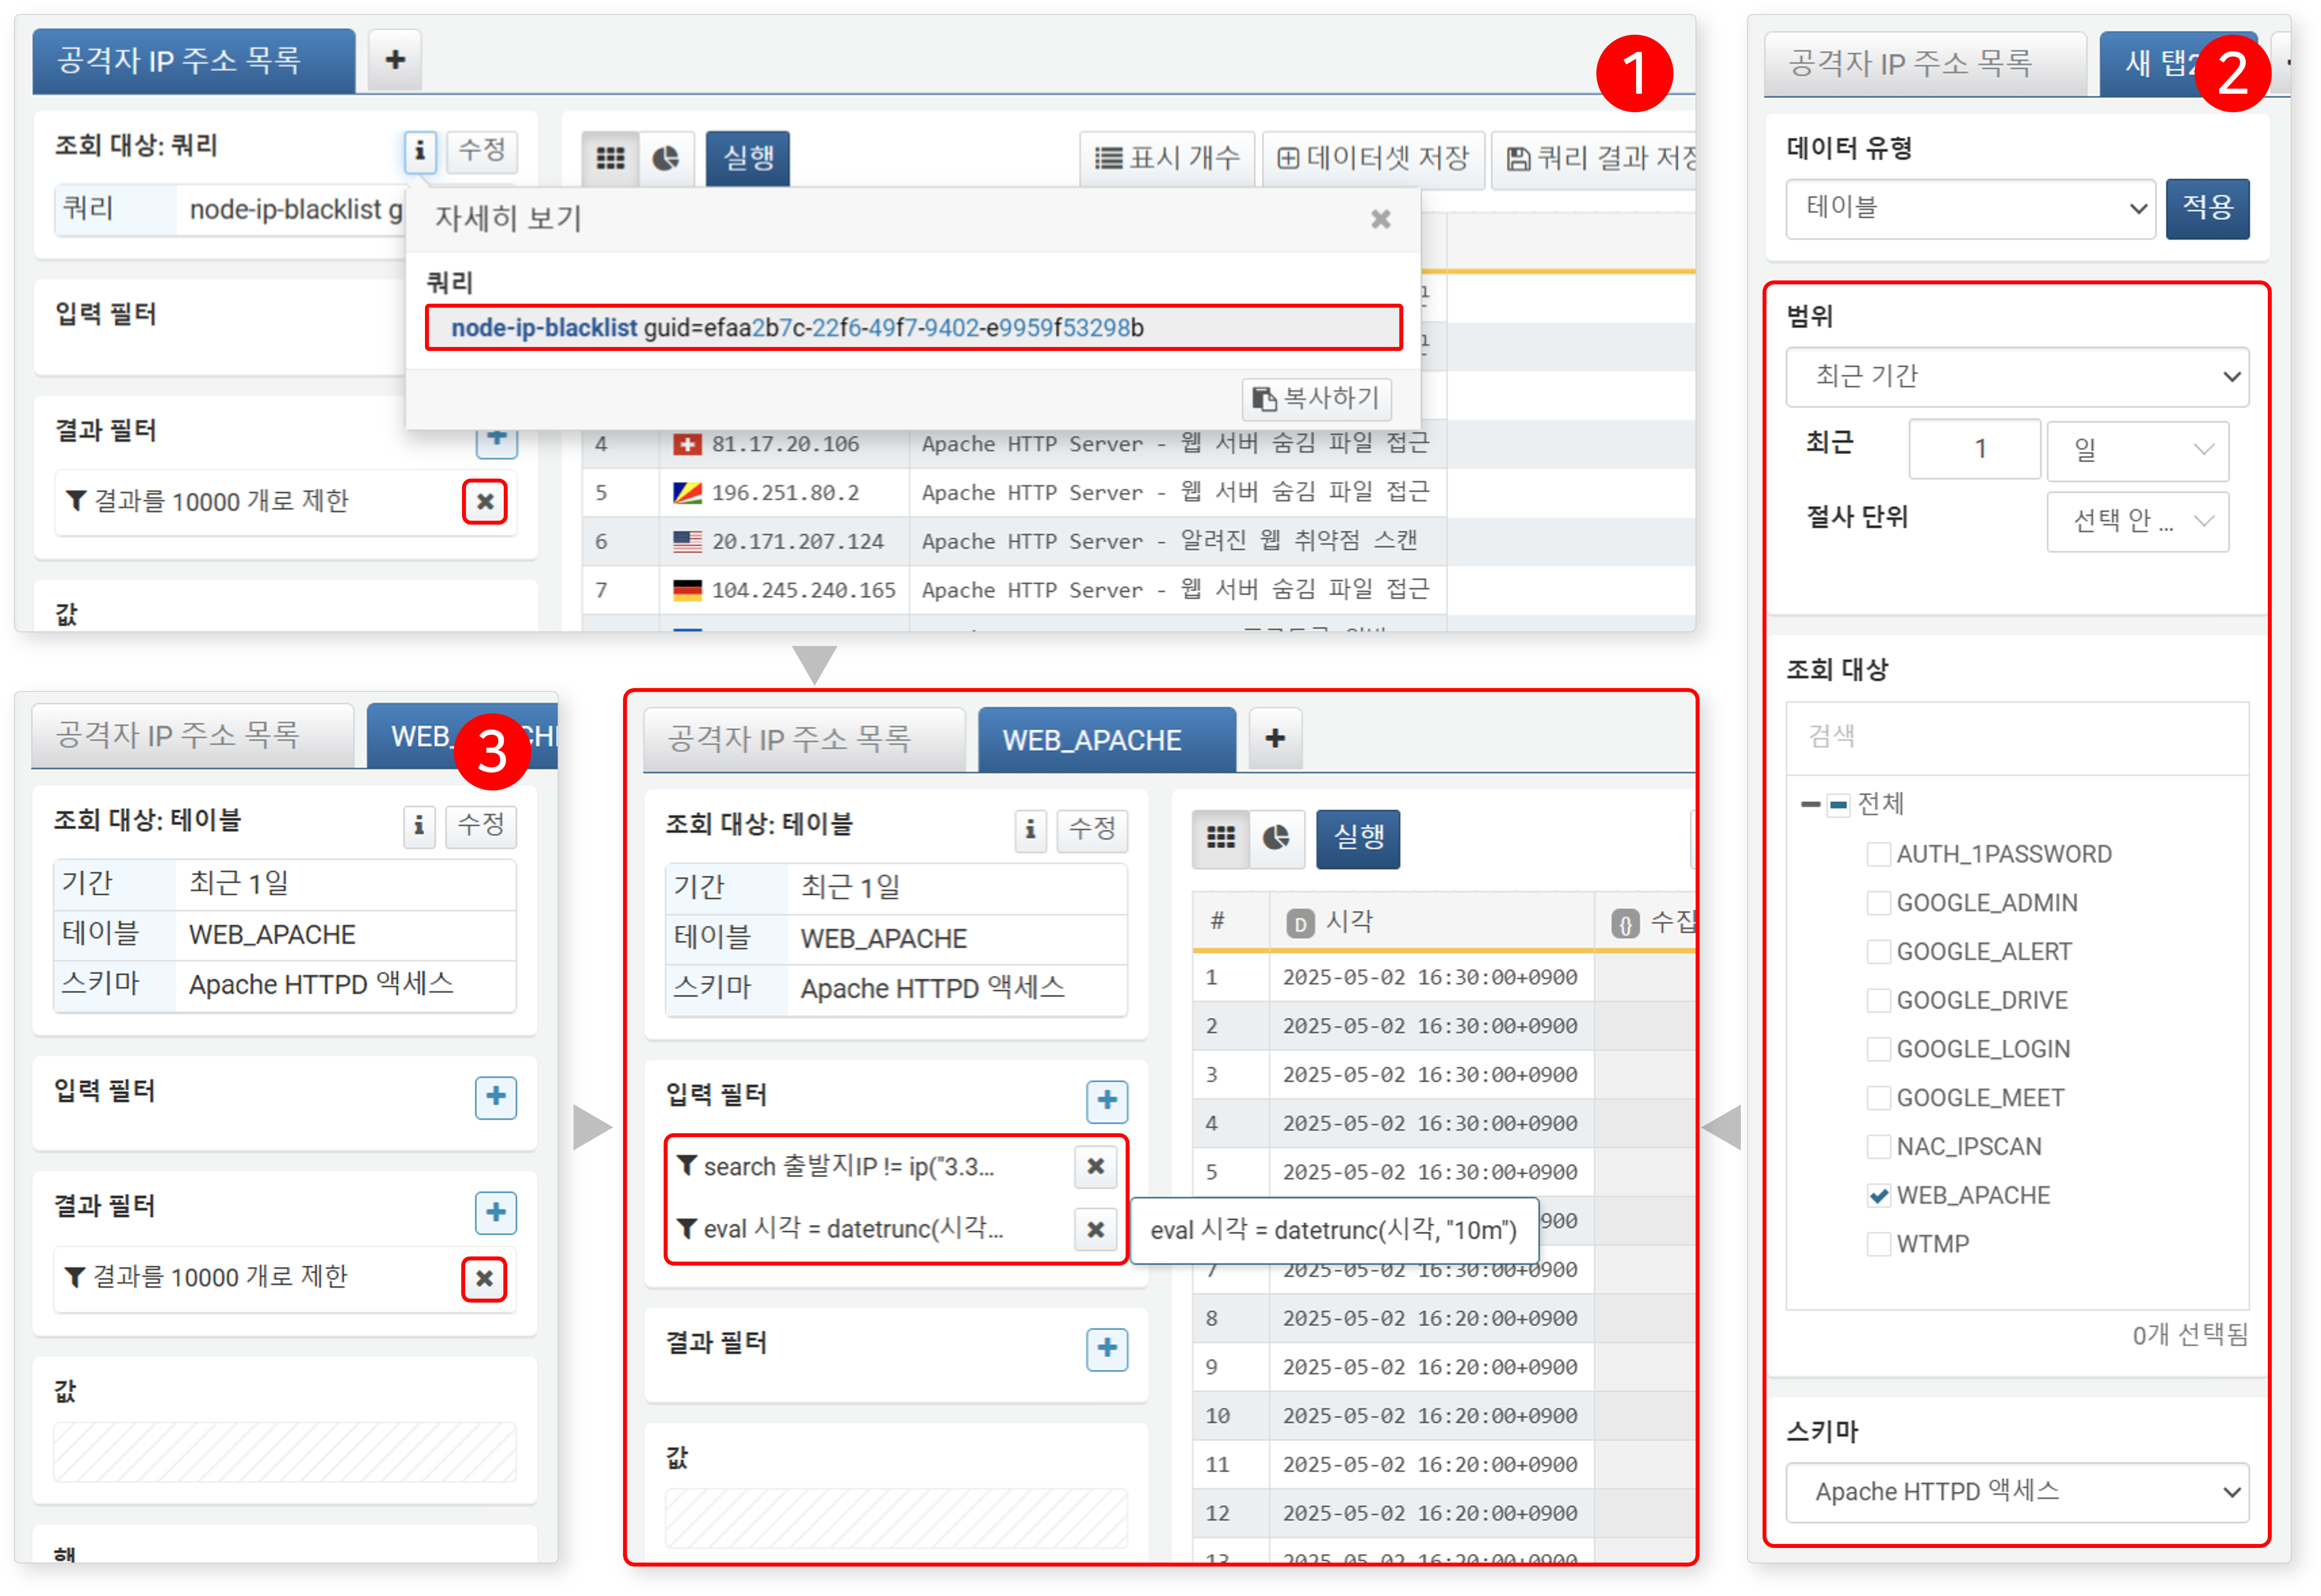Add new tab with plus button in top panel
Screen dimensions: 2321x1596
[x=395, y=60]
